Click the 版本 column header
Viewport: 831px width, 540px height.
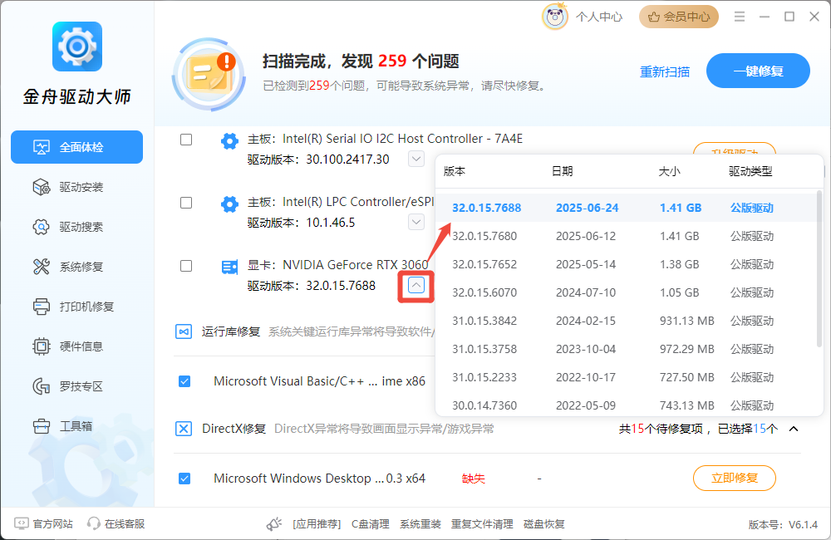(x=455, y=171)
